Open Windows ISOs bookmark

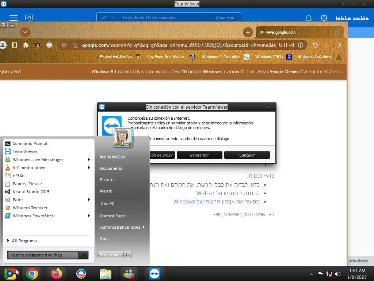[x=274, y=57]
